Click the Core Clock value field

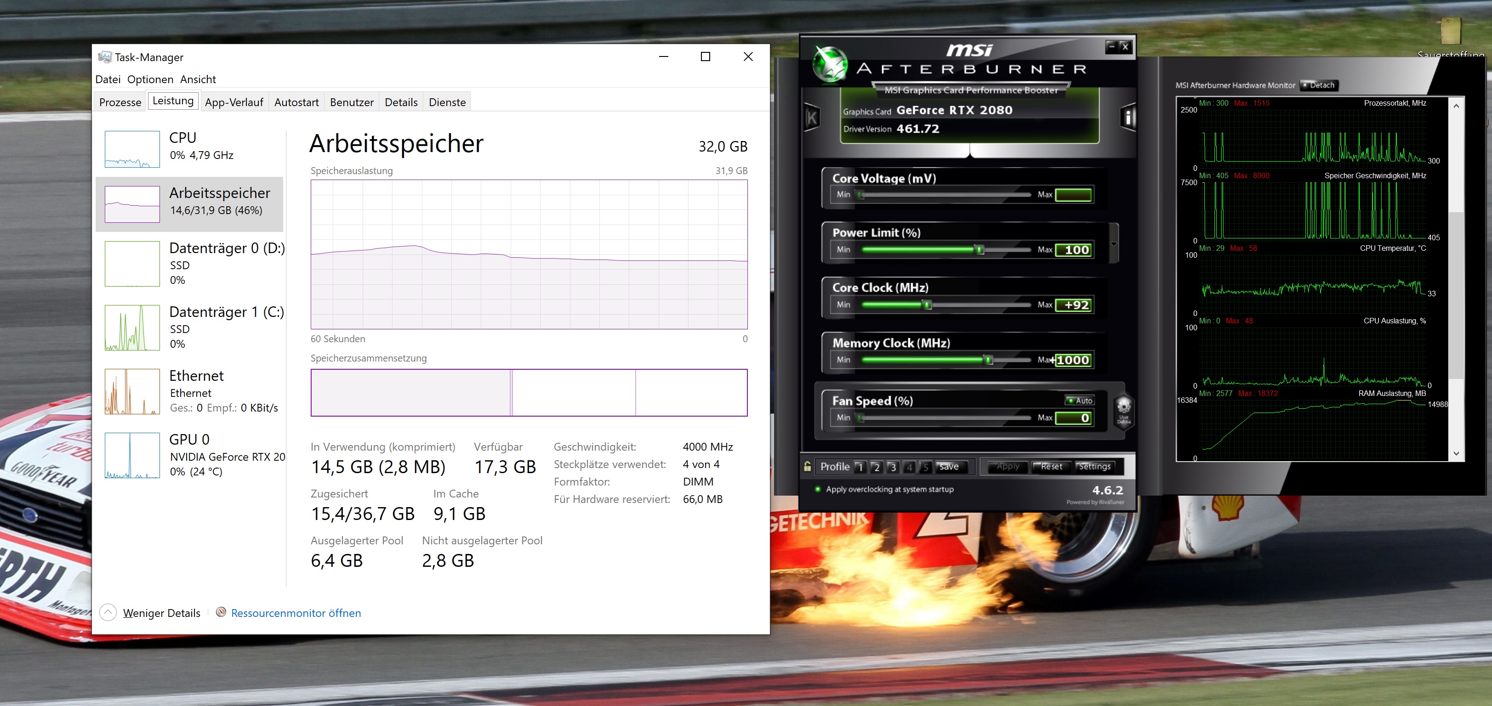point(1073,305)
